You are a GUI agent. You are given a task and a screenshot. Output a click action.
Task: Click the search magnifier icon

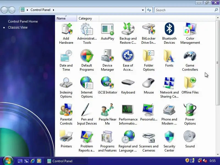(216, 10)
